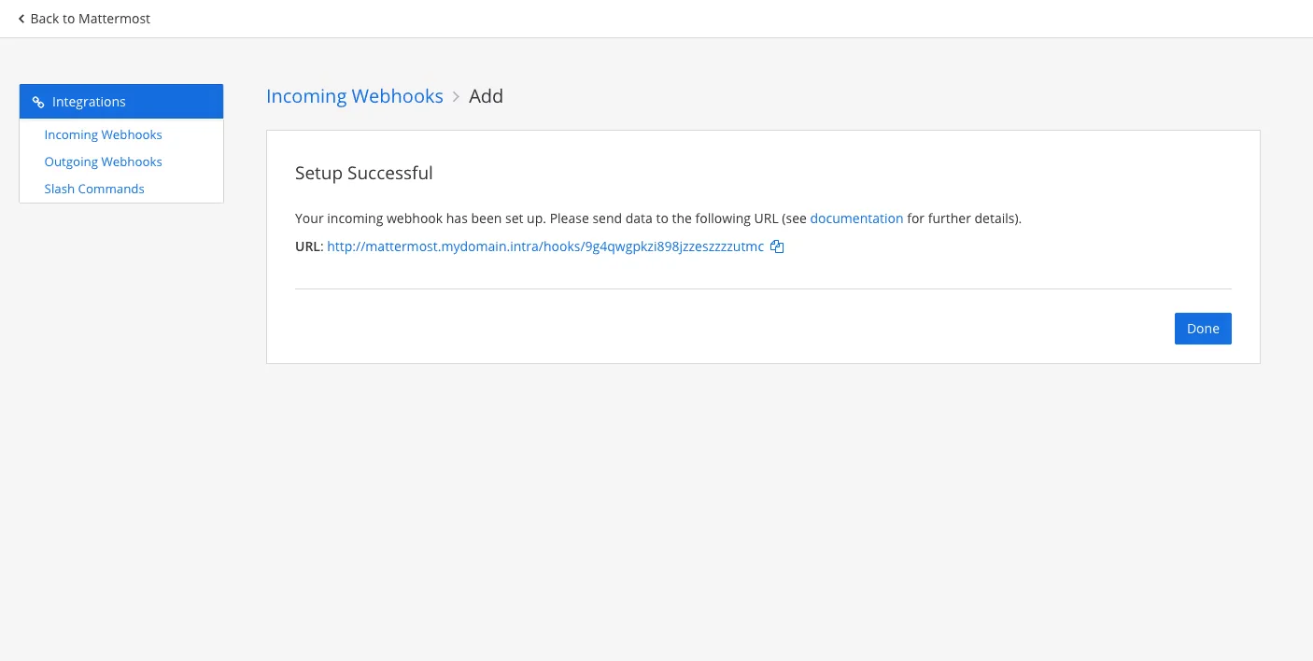Navigate to Incoming Webhooks breadcrumb title
1313x661 pixels.
[354, 97]
